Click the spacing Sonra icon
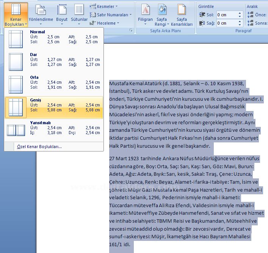 click(251, 23)
